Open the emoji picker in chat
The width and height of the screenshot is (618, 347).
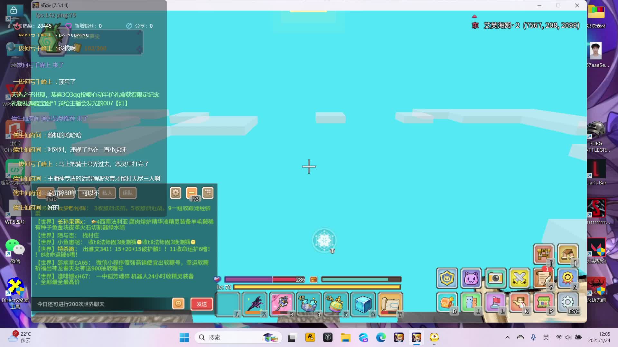[x=178, y=304]
